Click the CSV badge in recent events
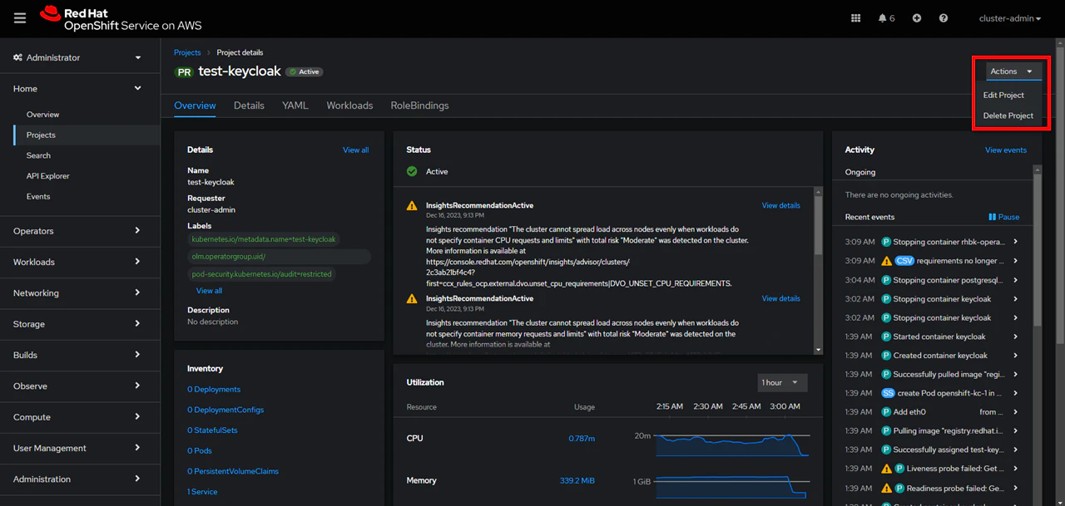1065x506 pixels. click(904, 261)
